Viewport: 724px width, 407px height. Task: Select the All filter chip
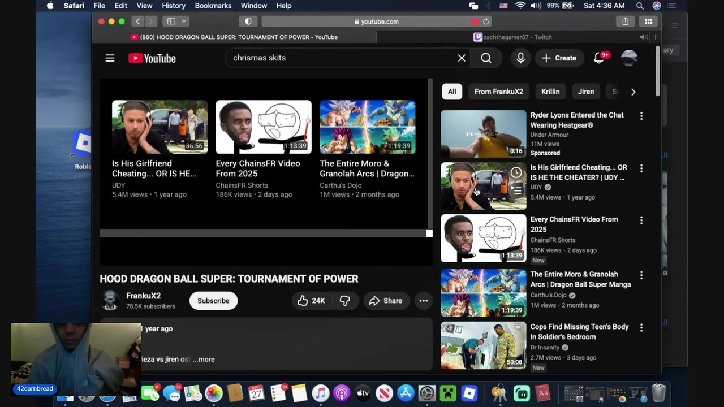(x=452, y=92)
